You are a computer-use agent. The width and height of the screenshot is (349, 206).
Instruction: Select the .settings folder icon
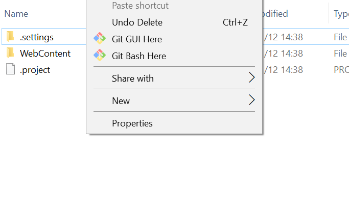click(x=10, y=36)
